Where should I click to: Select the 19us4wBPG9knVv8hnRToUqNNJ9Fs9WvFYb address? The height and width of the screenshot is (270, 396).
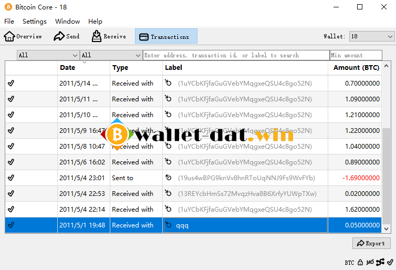point(246,178)
